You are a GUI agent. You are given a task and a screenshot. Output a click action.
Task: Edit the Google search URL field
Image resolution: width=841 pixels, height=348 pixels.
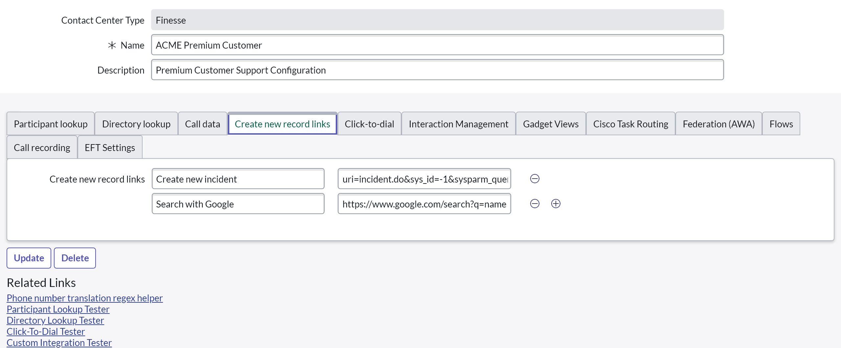pos(424,204)
